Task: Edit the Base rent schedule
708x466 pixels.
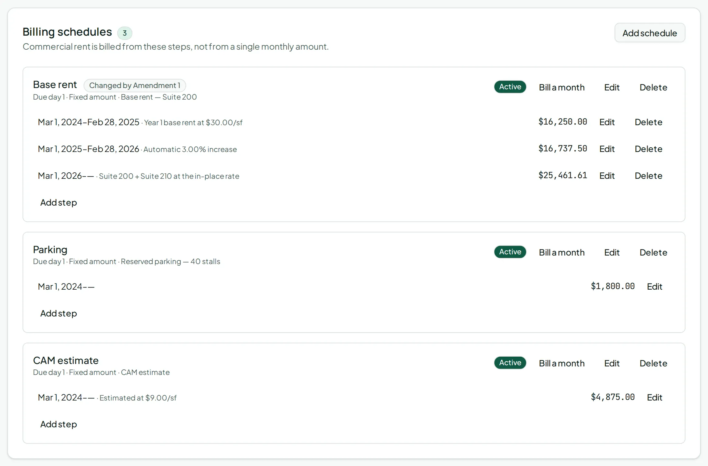Action: point(612,87)
